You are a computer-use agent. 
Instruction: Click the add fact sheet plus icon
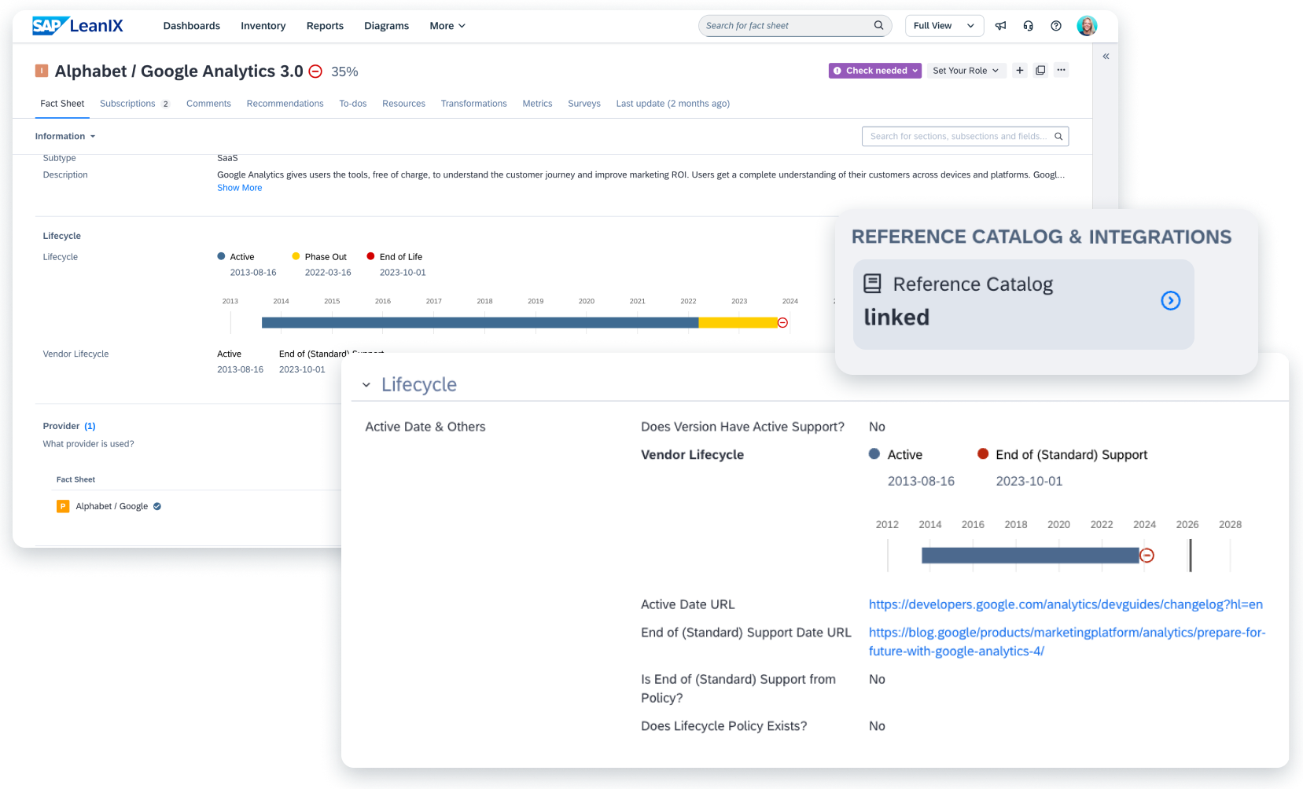pyautogui.click(x=1019, y=70)
